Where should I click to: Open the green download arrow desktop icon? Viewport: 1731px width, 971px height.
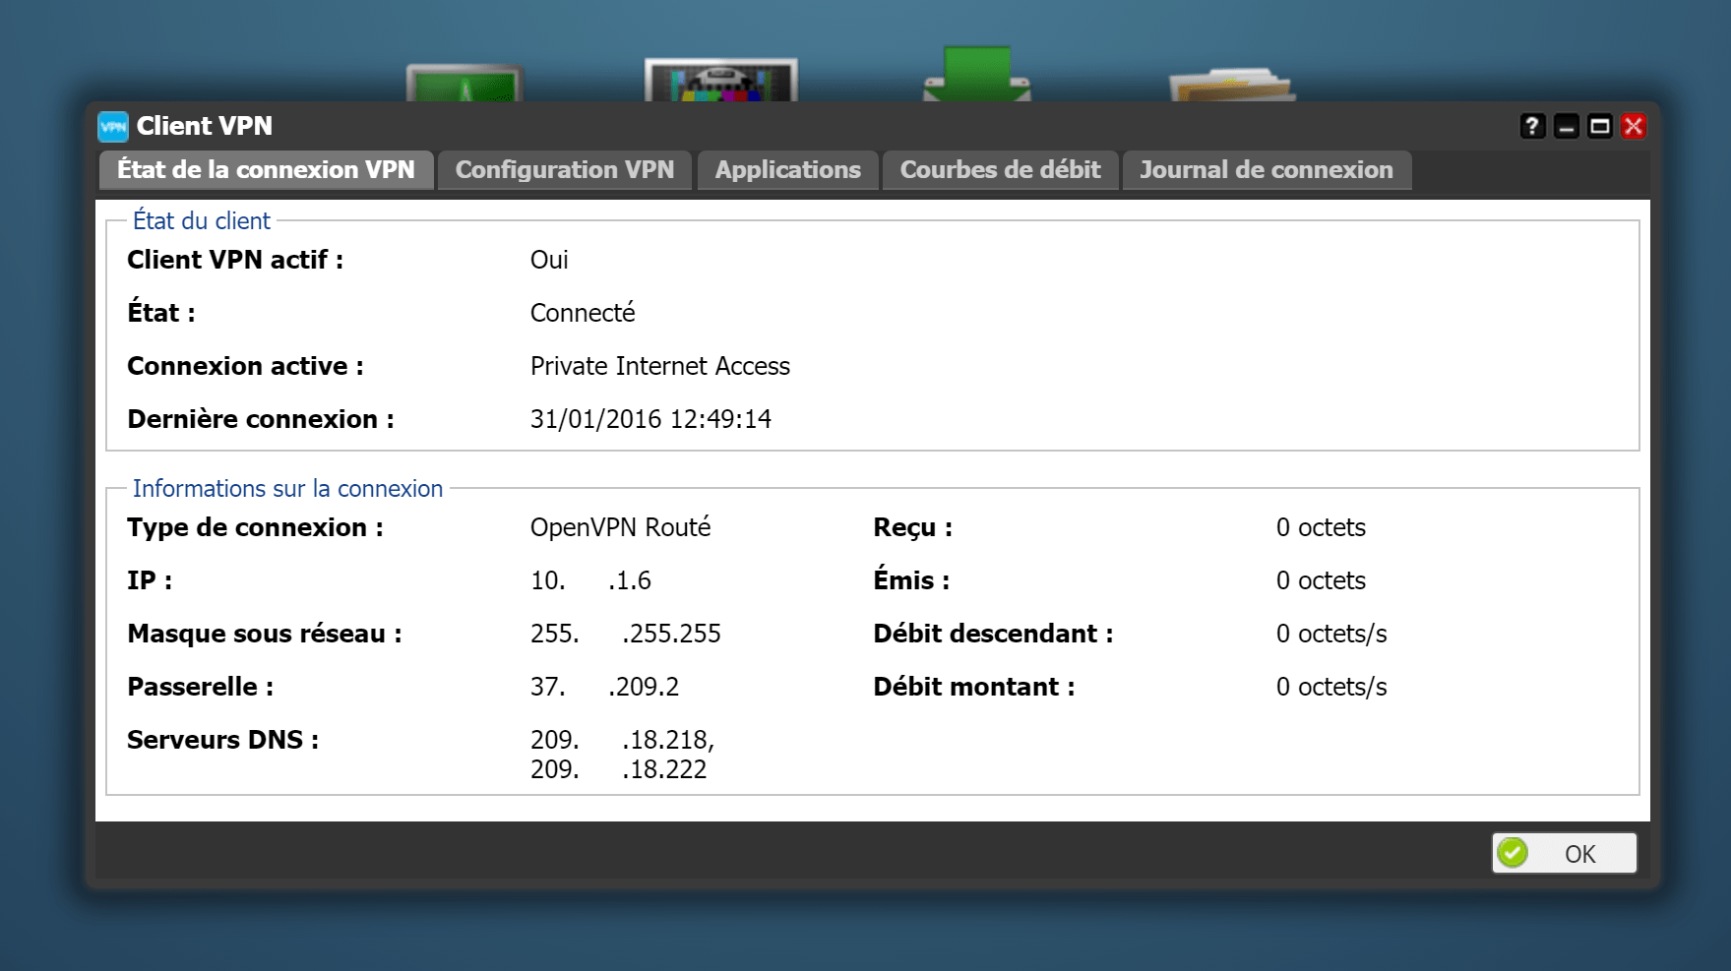[x=977, y=74]
